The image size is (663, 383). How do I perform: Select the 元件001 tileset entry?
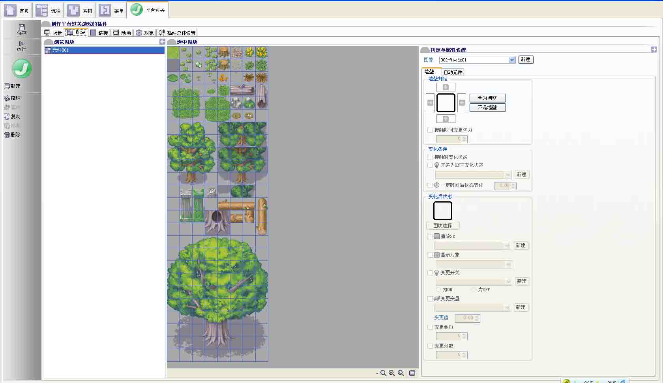coord(104,50)
